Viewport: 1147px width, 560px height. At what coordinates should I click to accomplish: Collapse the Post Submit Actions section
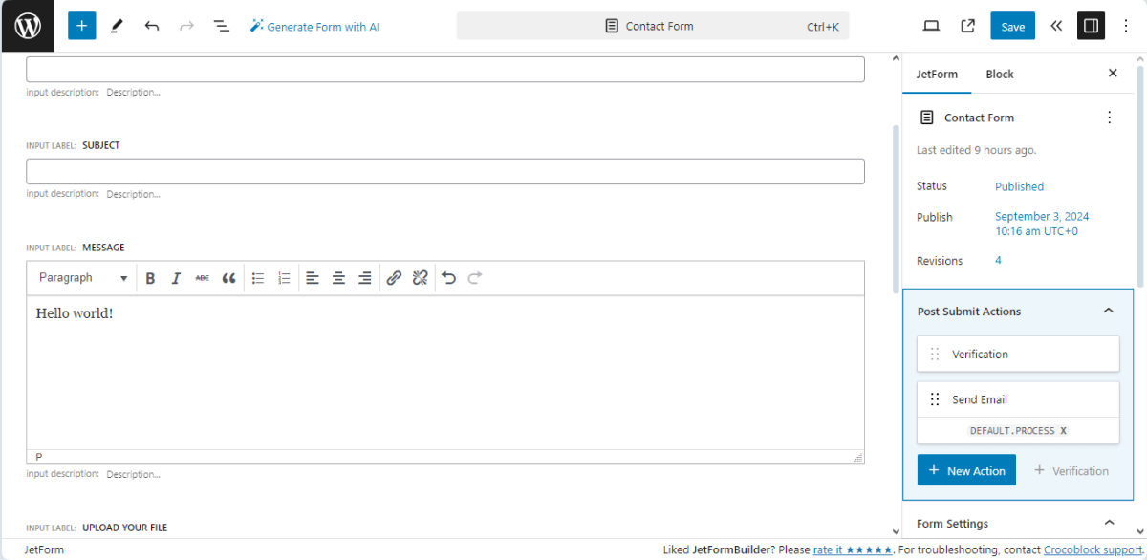tap(1108, 311)
